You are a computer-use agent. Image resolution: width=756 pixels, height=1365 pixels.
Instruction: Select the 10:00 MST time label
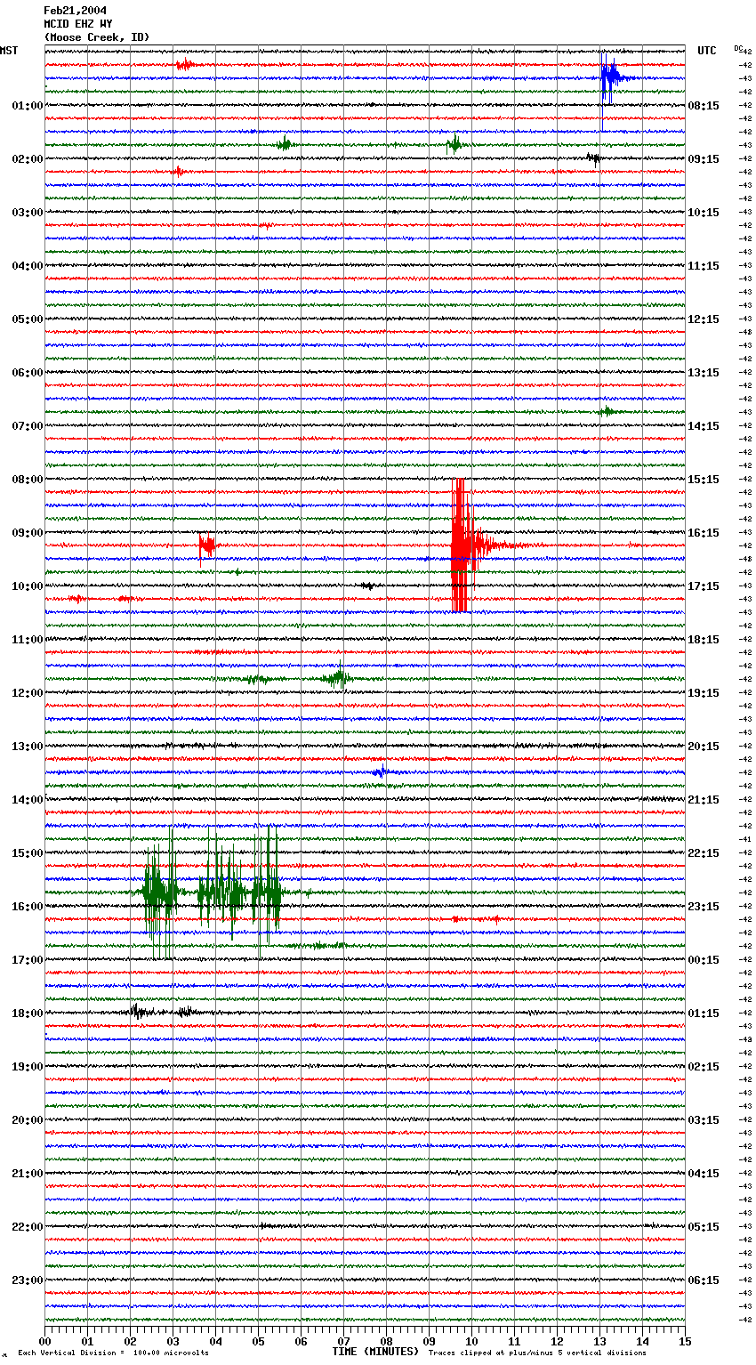(x=27, y=586)
